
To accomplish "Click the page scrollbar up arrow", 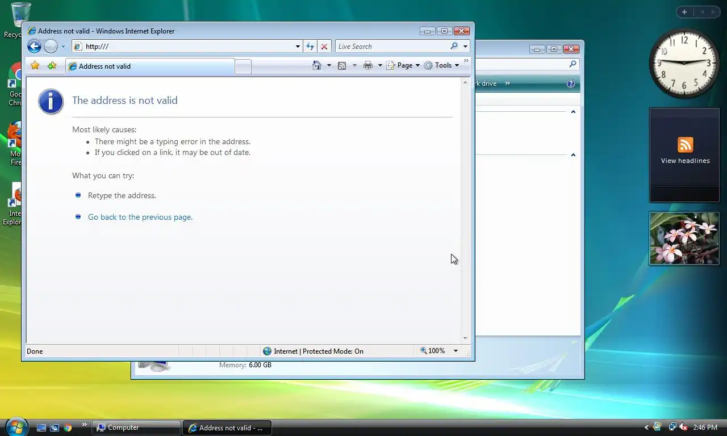I will (x=465, y=83).
